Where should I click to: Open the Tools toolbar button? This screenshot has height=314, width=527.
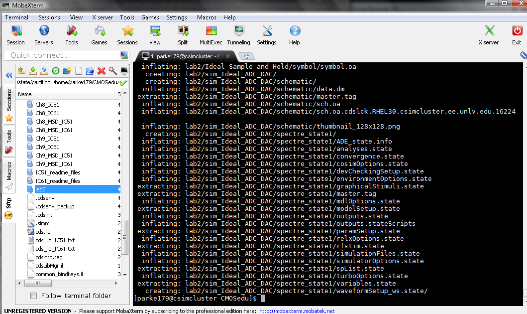coord(72,35)
